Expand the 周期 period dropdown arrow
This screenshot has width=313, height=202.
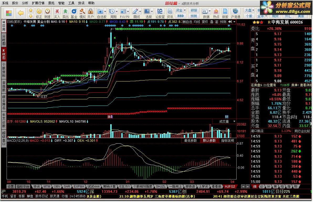117,11
